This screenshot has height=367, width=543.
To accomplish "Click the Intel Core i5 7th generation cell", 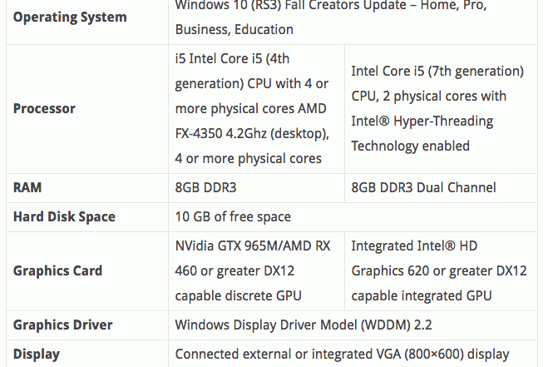I will (441, 108).
